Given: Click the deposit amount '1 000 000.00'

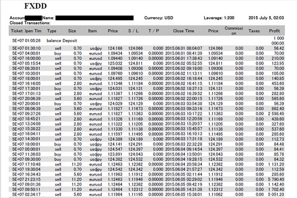Looking at the screenshot, I should (277, 41).
